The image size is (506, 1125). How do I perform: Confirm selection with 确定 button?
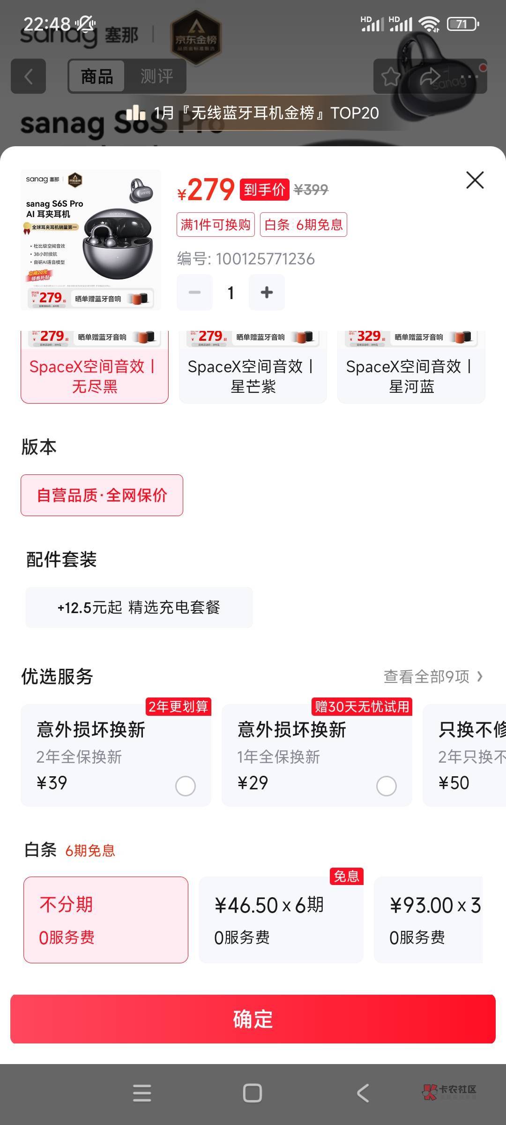(253, 1019)
